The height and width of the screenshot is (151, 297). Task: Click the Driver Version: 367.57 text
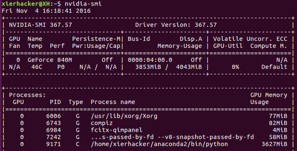(176, 25)
